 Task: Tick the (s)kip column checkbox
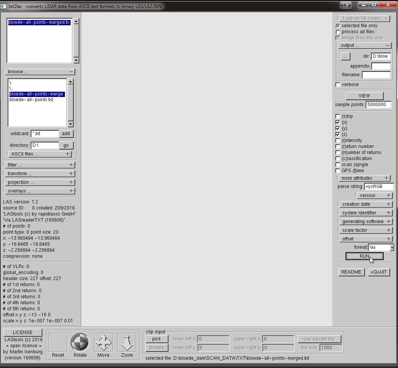[338, 116]
